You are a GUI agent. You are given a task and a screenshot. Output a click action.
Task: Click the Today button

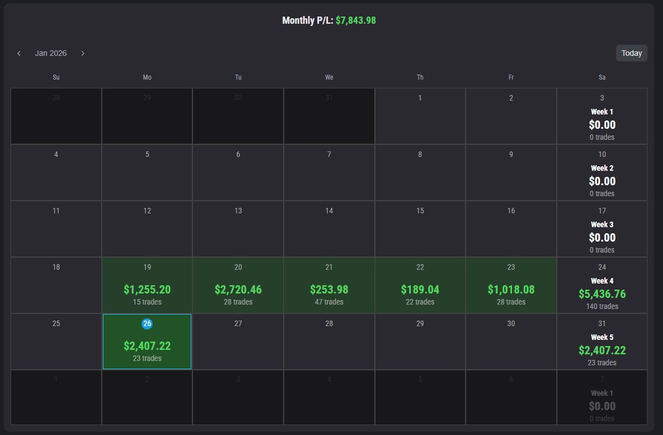[x=631, y=53]
